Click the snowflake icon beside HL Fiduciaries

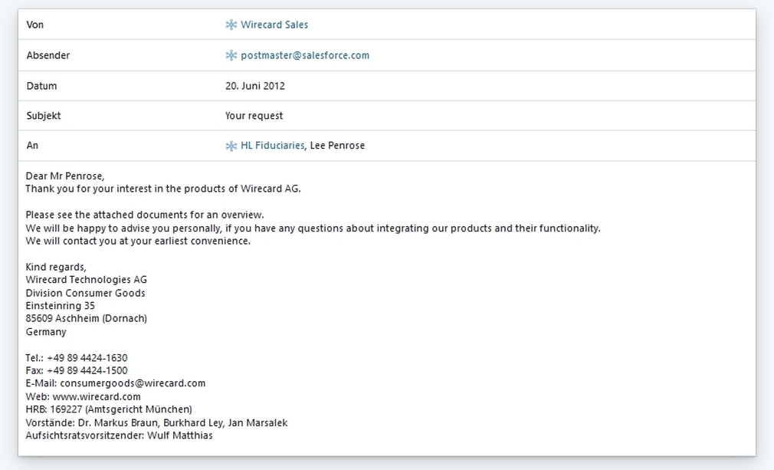pyautogui.click(x=231, y=146)
